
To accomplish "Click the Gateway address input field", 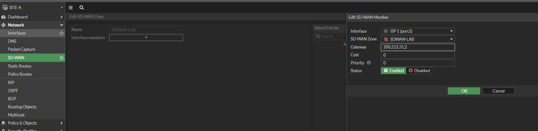I will [418, 47].
